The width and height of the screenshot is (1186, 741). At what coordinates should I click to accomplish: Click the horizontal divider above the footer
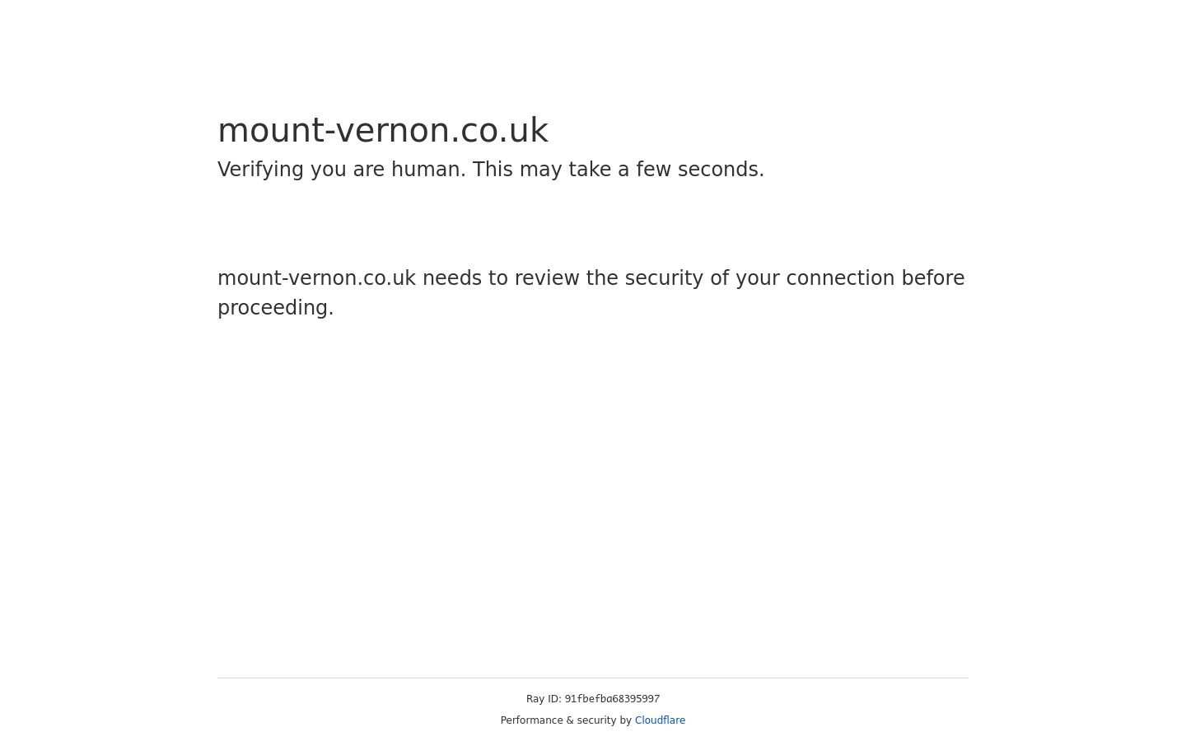[x=593, y=678]
